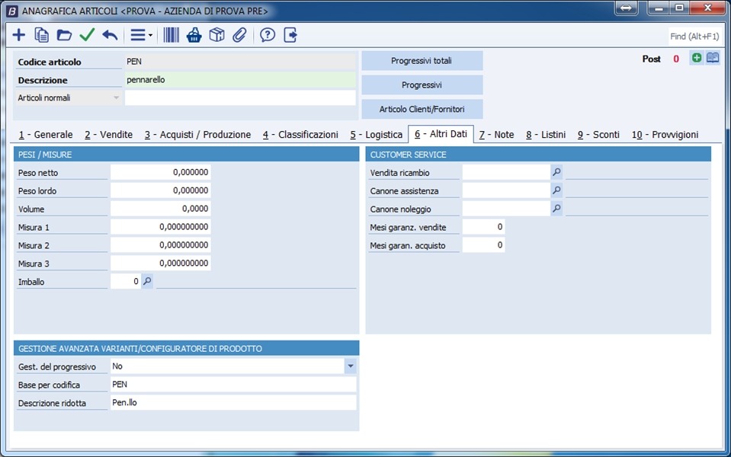Open the 'Articoli normali' dropdown
731x457 pixels.
pos(117,97)
